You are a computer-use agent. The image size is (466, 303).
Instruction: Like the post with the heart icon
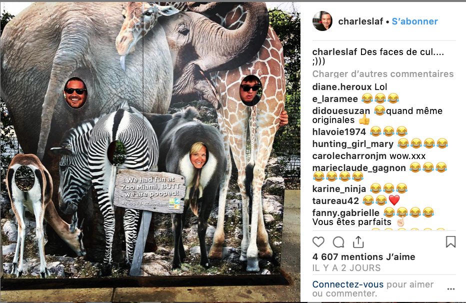click(318, 242)
